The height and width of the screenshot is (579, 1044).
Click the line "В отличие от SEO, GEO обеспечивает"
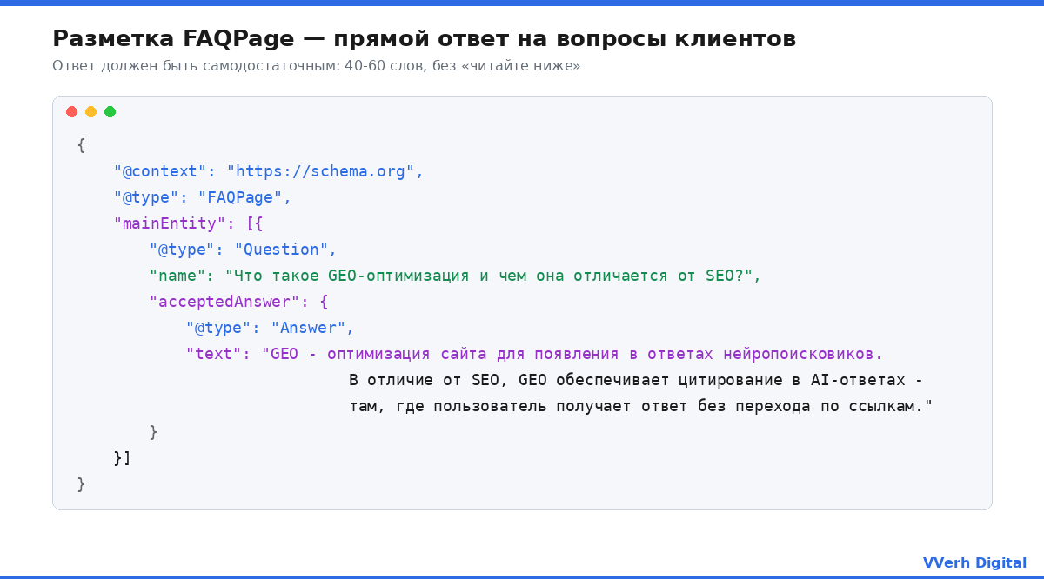pos(636,380)
